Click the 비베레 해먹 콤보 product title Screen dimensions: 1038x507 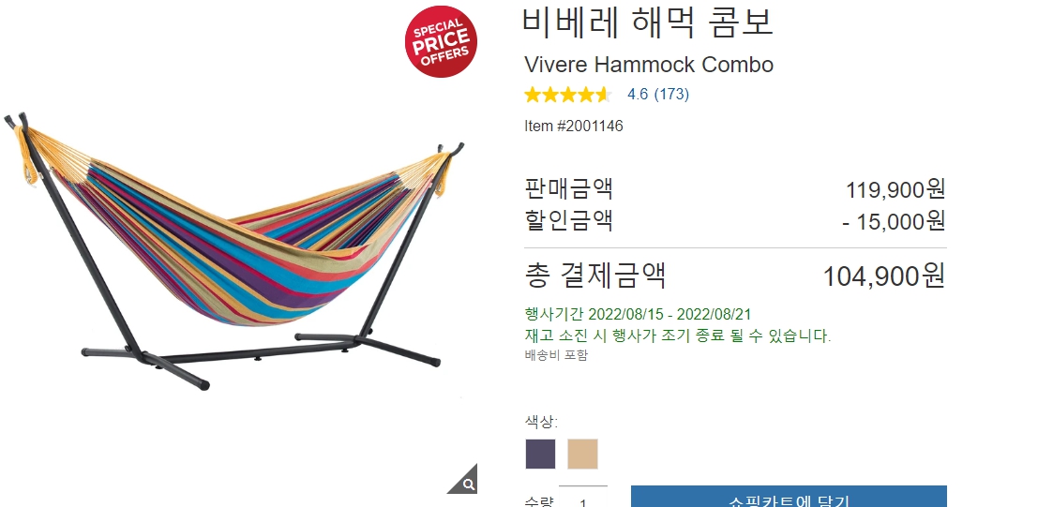pos(648,22)
